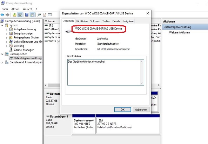The image size is (208, 144).
Task: Switch to the Treiber tab
Action: 106,21
